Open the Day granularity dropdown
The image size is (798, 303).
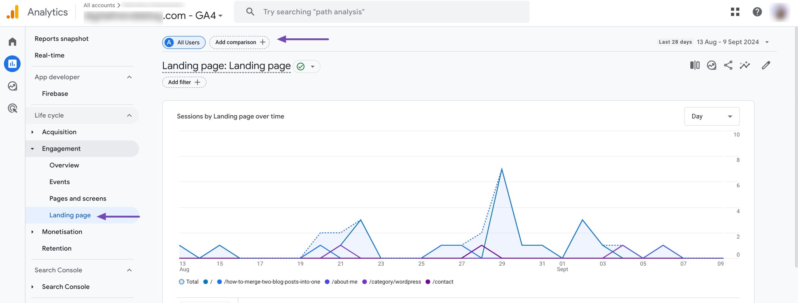coord(712,116)
